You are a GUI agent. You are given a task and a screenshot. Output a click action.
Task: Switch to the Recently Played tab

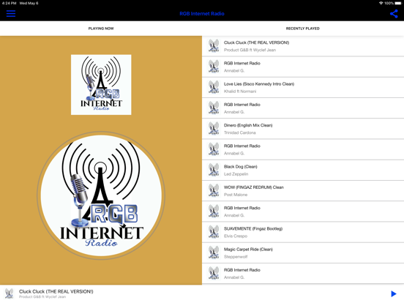tap(303, 29)
